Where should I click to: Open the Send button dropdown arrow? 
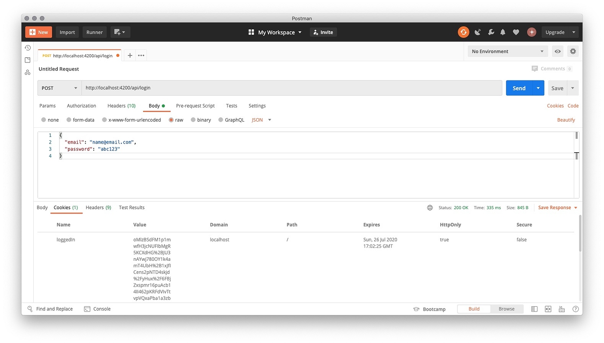538,88
